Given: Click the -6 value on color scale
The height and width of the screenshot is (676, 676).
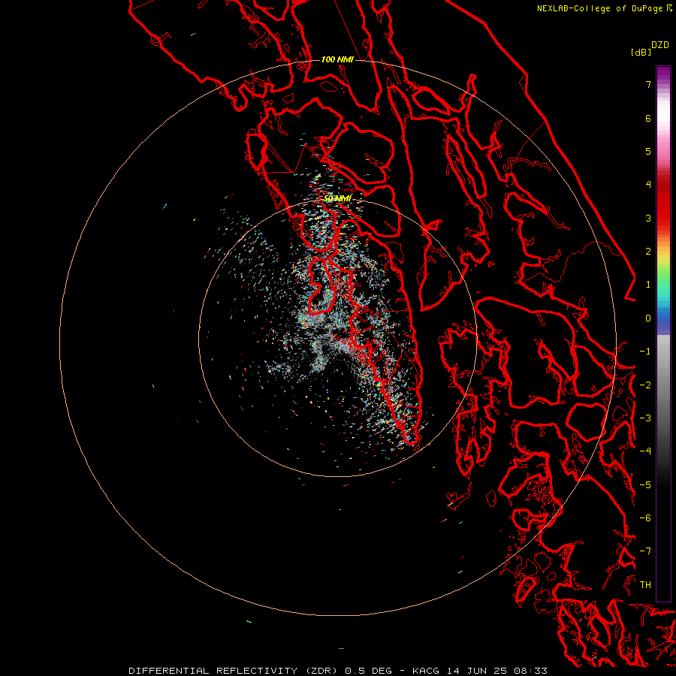Looking at the screenshot, I should coord(645,518).
